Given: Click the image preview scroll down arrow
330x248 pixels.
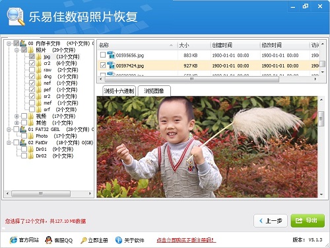Looking at the screenshot, I should coord(321,194).
